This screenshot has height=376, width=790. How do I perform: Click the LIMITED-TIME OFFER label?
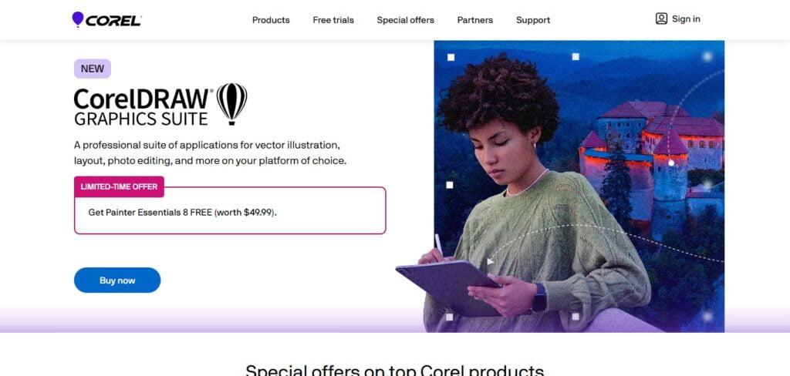(119, 186)
